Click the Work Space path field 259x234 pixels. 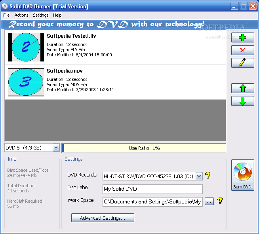tap(152, 202)
